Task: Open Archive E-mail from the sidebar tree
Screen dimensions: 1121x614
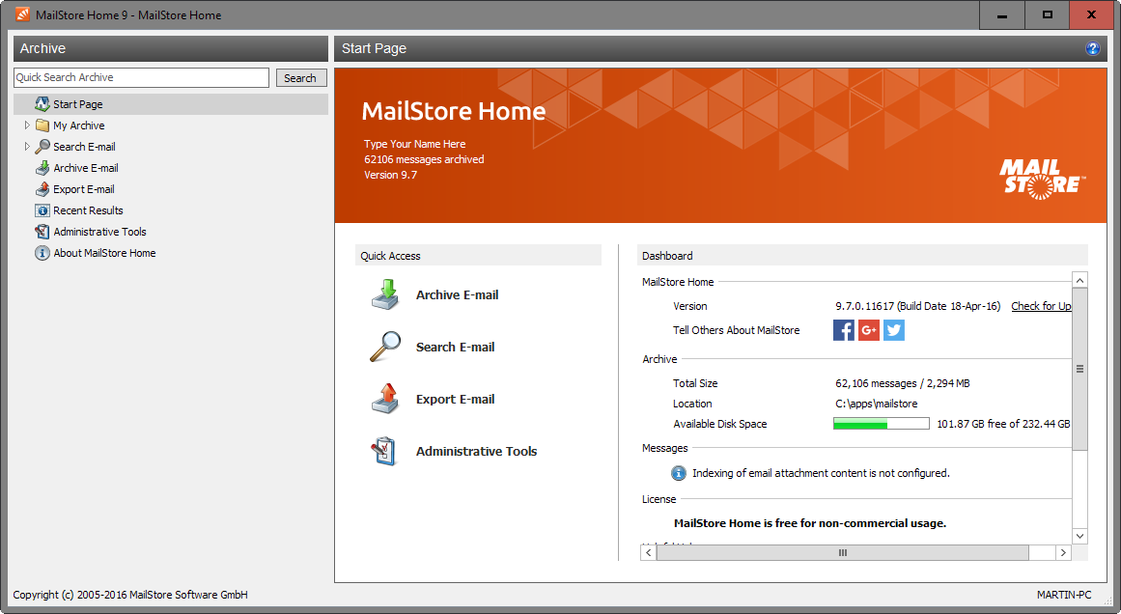Action: (x=86, y=168)
